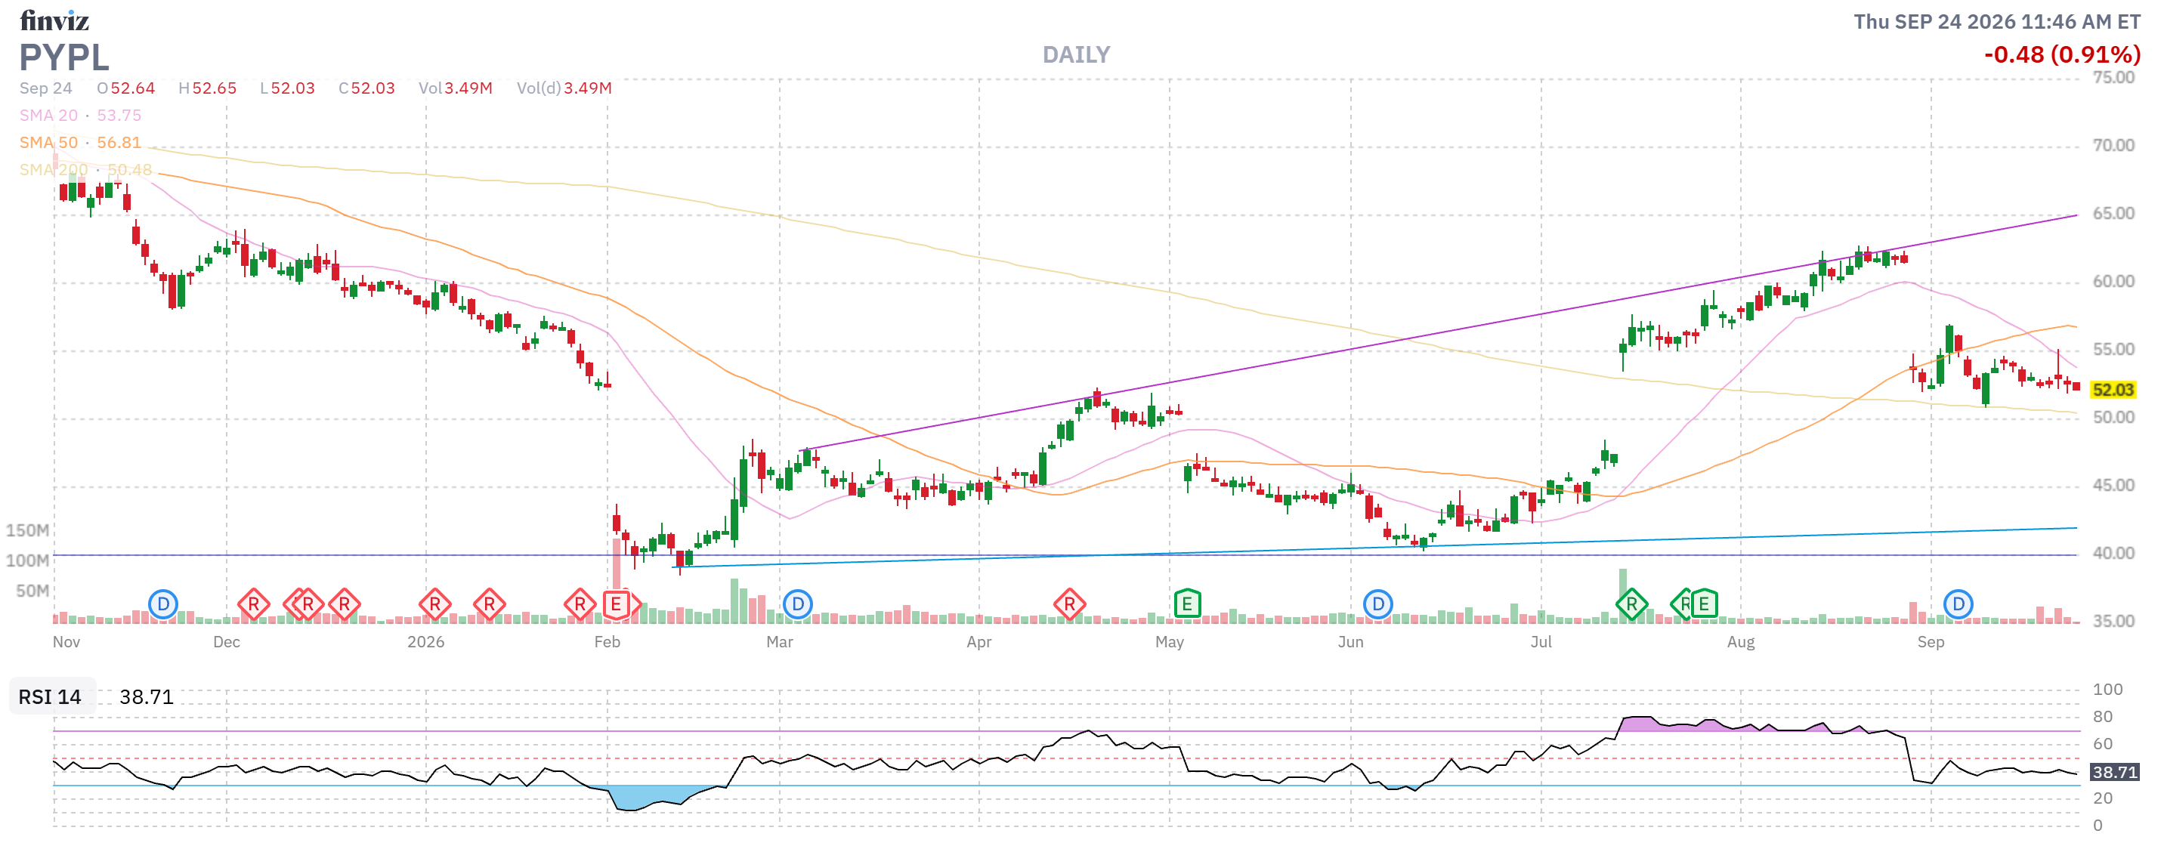Click the Jul month label on the time axis
Screen dimensions: 2161x849
pos(1541,642)
